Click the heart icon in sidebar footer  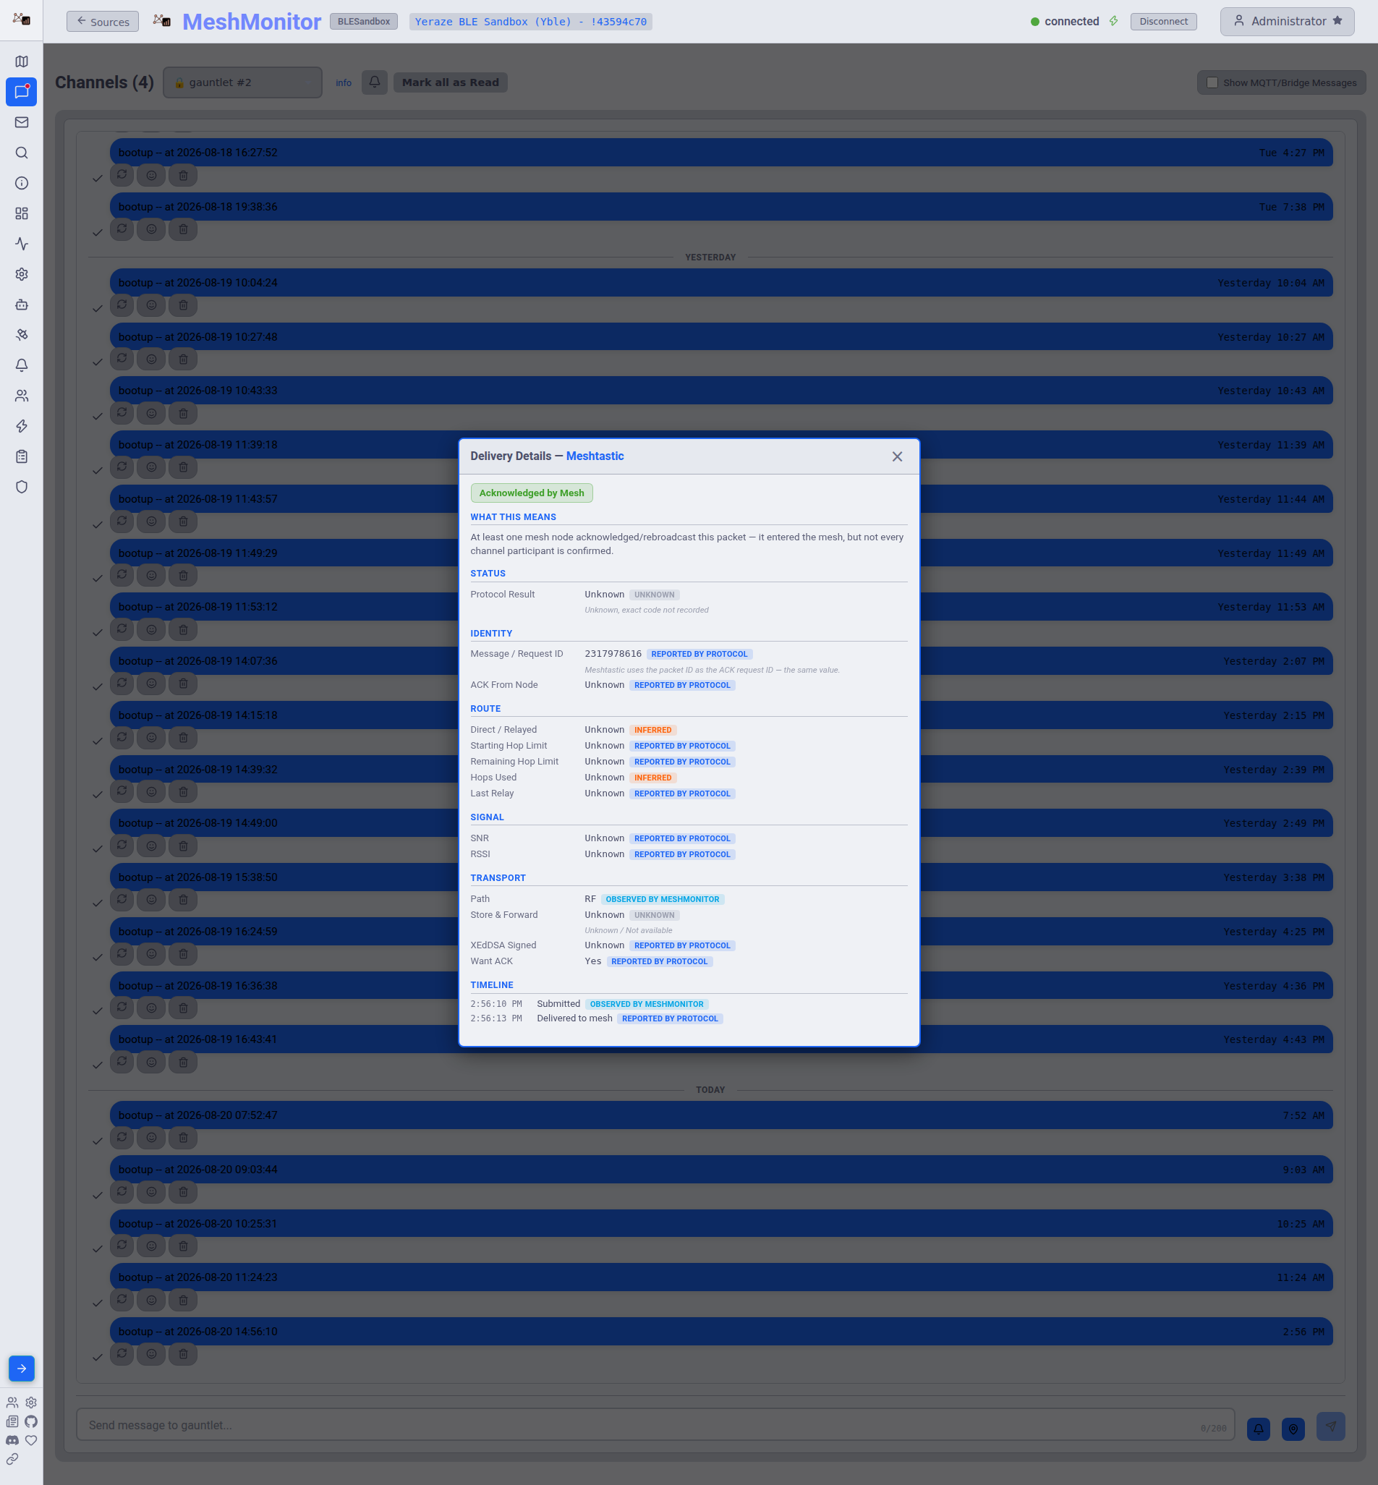click(31, 1440)
